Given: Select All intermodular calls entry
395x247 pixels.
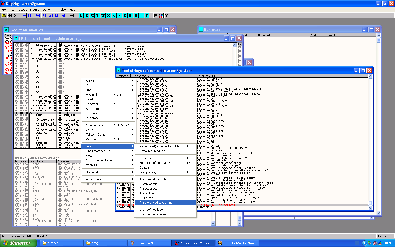Looking at the screenshot, I should (165, 179).
